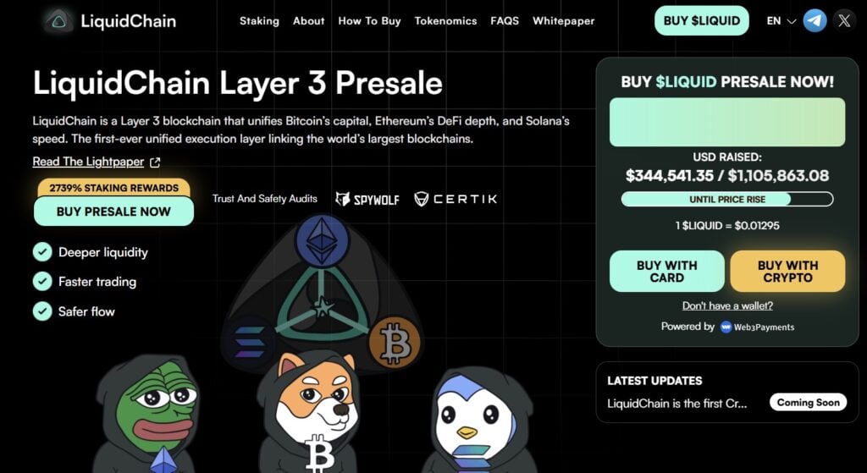Click the Bitcoin coin icon in illustration
This screenshot has height=473, width=867.
point(395,343)
